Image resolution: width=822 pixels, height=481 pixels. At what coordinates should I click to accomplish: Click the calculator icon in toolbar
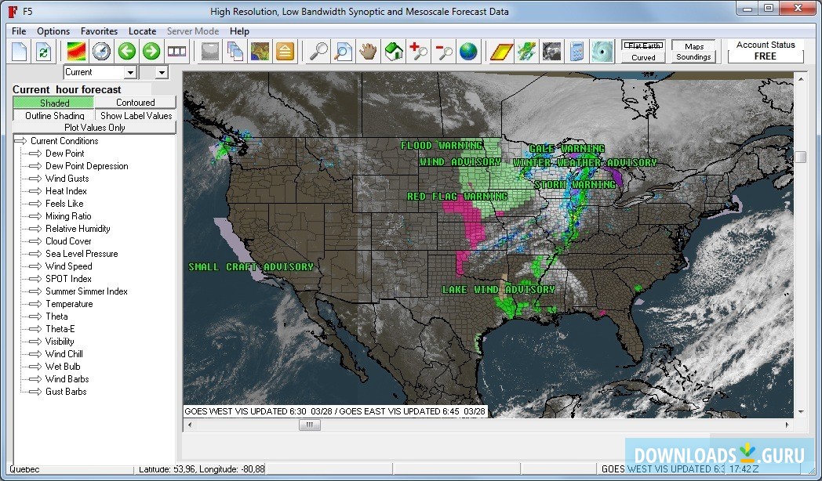[577, 51]
